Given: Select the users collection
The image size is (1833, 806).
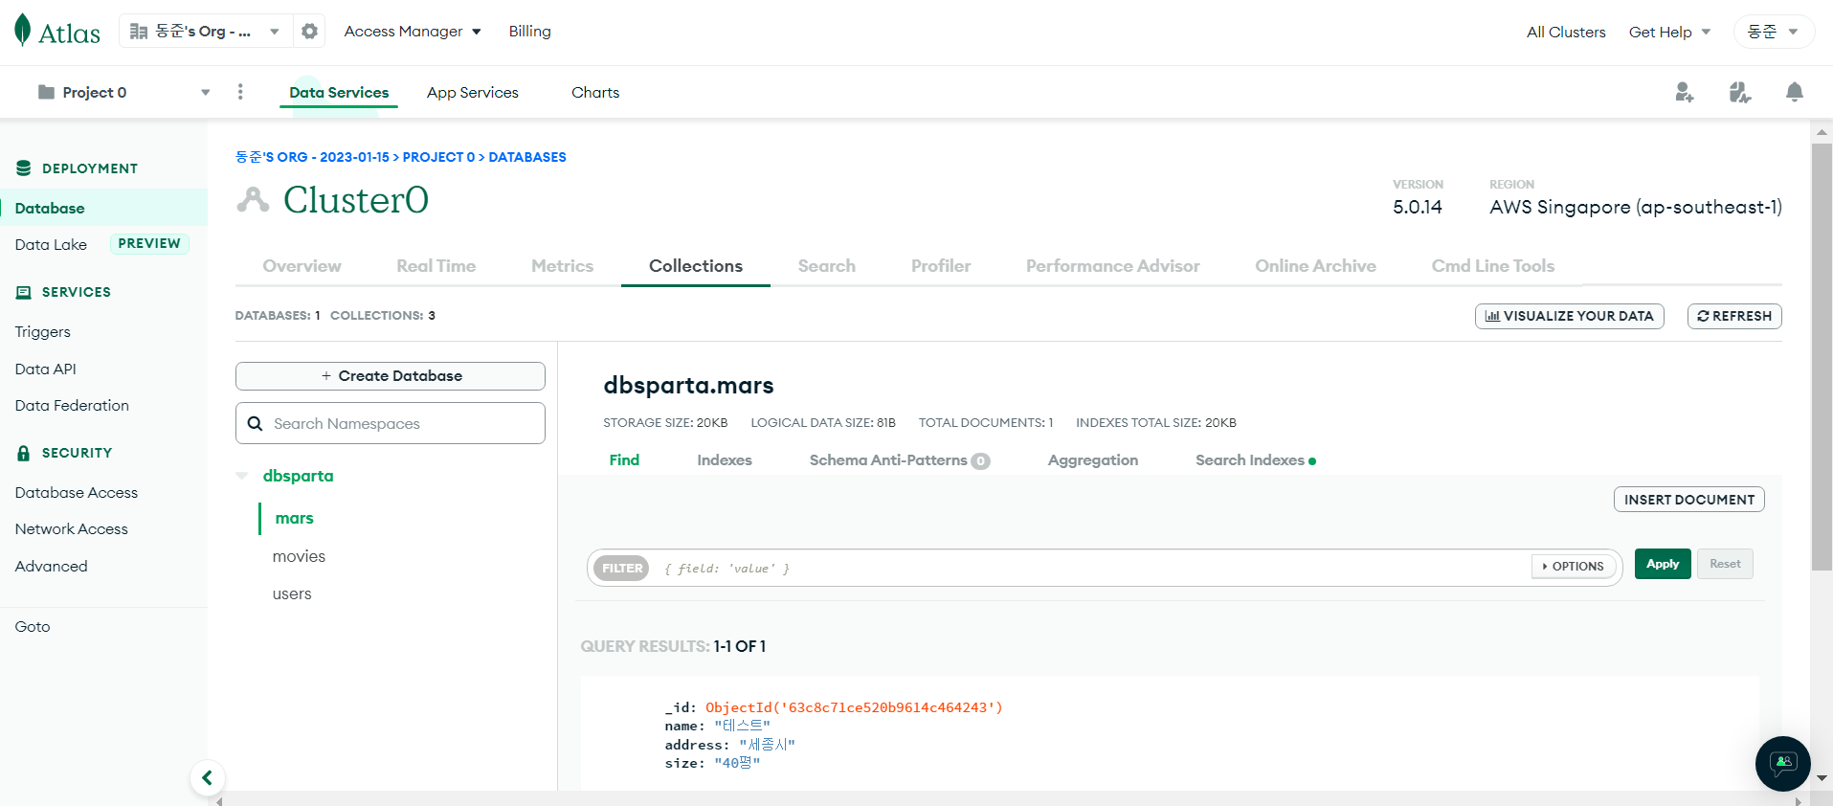Looking at the screenshot, I should 292,593.
